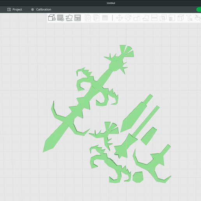The width and height of the screenshot is (201, 201).
Task: Select the Scale tool
Action: click(x=137, y=18)
